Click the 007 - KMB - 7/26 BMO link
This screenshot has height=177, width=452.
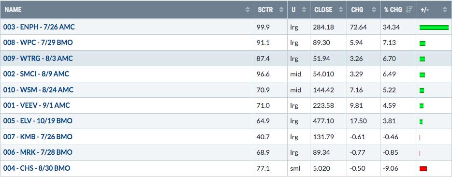[38, 137]
